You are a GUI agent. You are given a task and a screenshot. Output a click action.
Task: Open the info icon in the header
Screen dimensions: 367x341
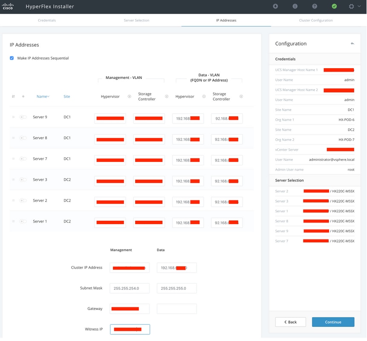(295, 6)
